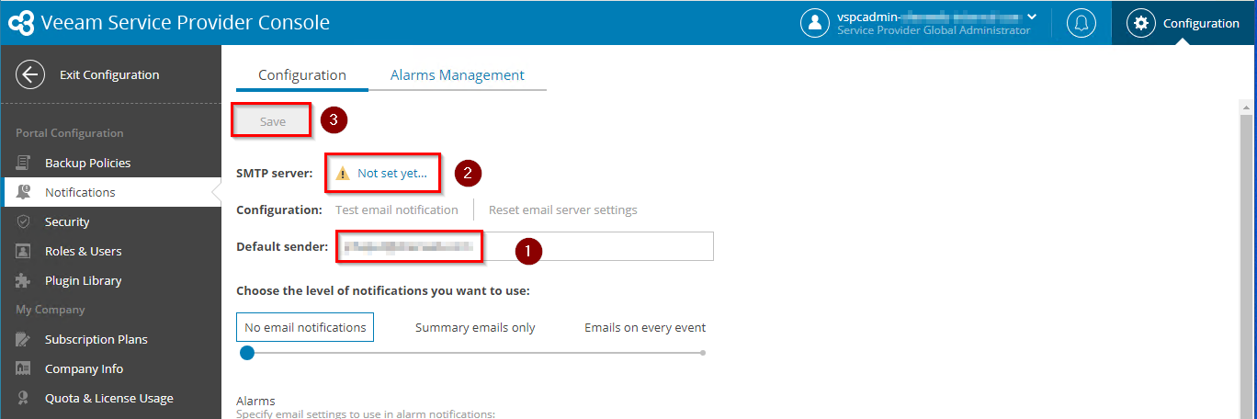Click the Company Info icon
Viewport: 1257px width, 419px height.
(24, 368)
